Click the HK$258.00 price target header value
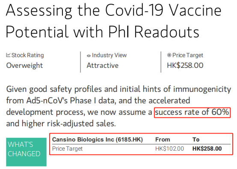Viewport: 237px width, 169px height. [185, 65]
